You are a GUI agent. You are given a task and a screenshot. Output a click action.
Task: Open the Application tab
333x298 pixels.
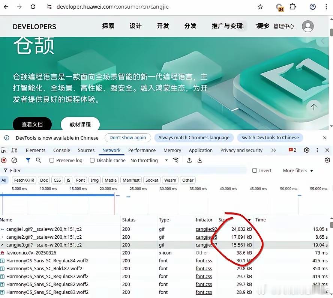pos(201,150)
